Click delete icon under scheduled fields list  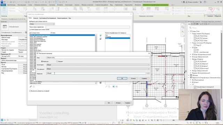(x=109, y=86)
